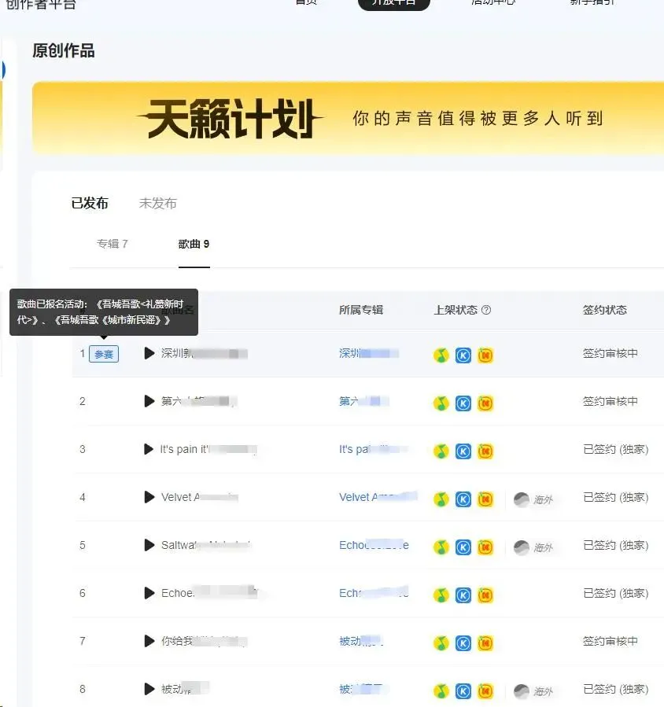
Task: Click Kuwo icon in row 1
Action: pyautogui.click(x=485, y=355)
